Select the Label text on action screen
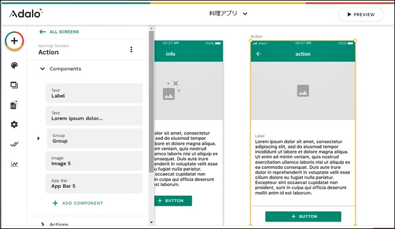The width and height of the screenshot is (395, 229). click(x=260, y=136)
